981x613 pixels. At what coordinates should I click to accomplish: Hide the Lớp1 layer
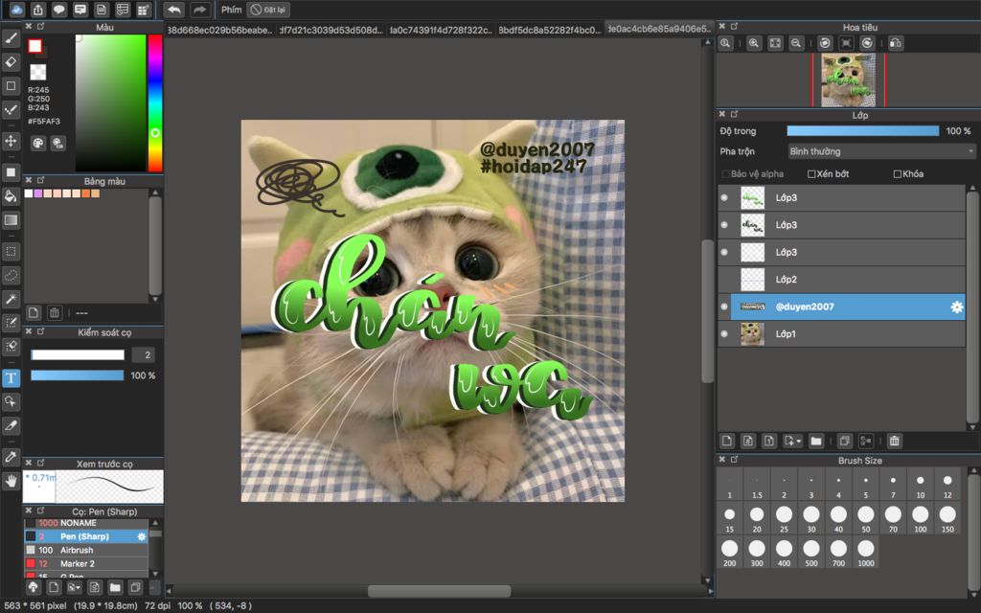[x=724, y=334]
